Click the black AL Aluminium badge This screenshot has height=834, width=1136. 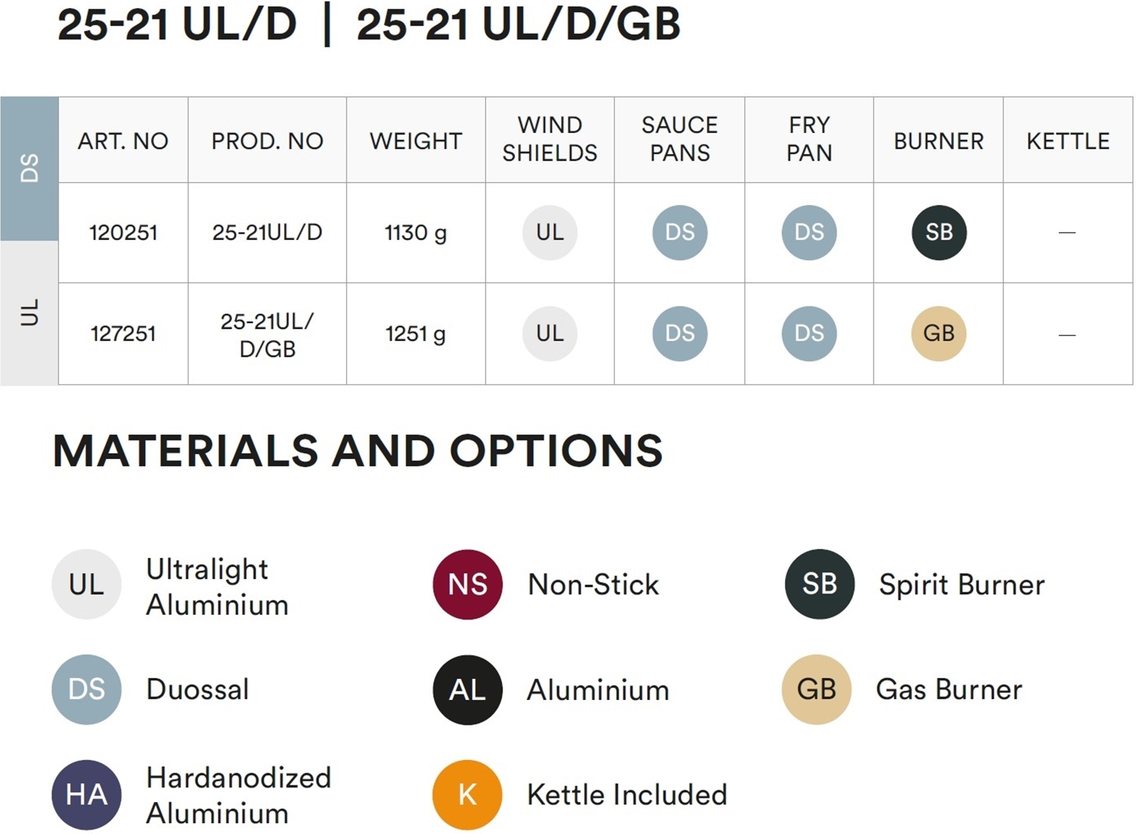[467, 690]
